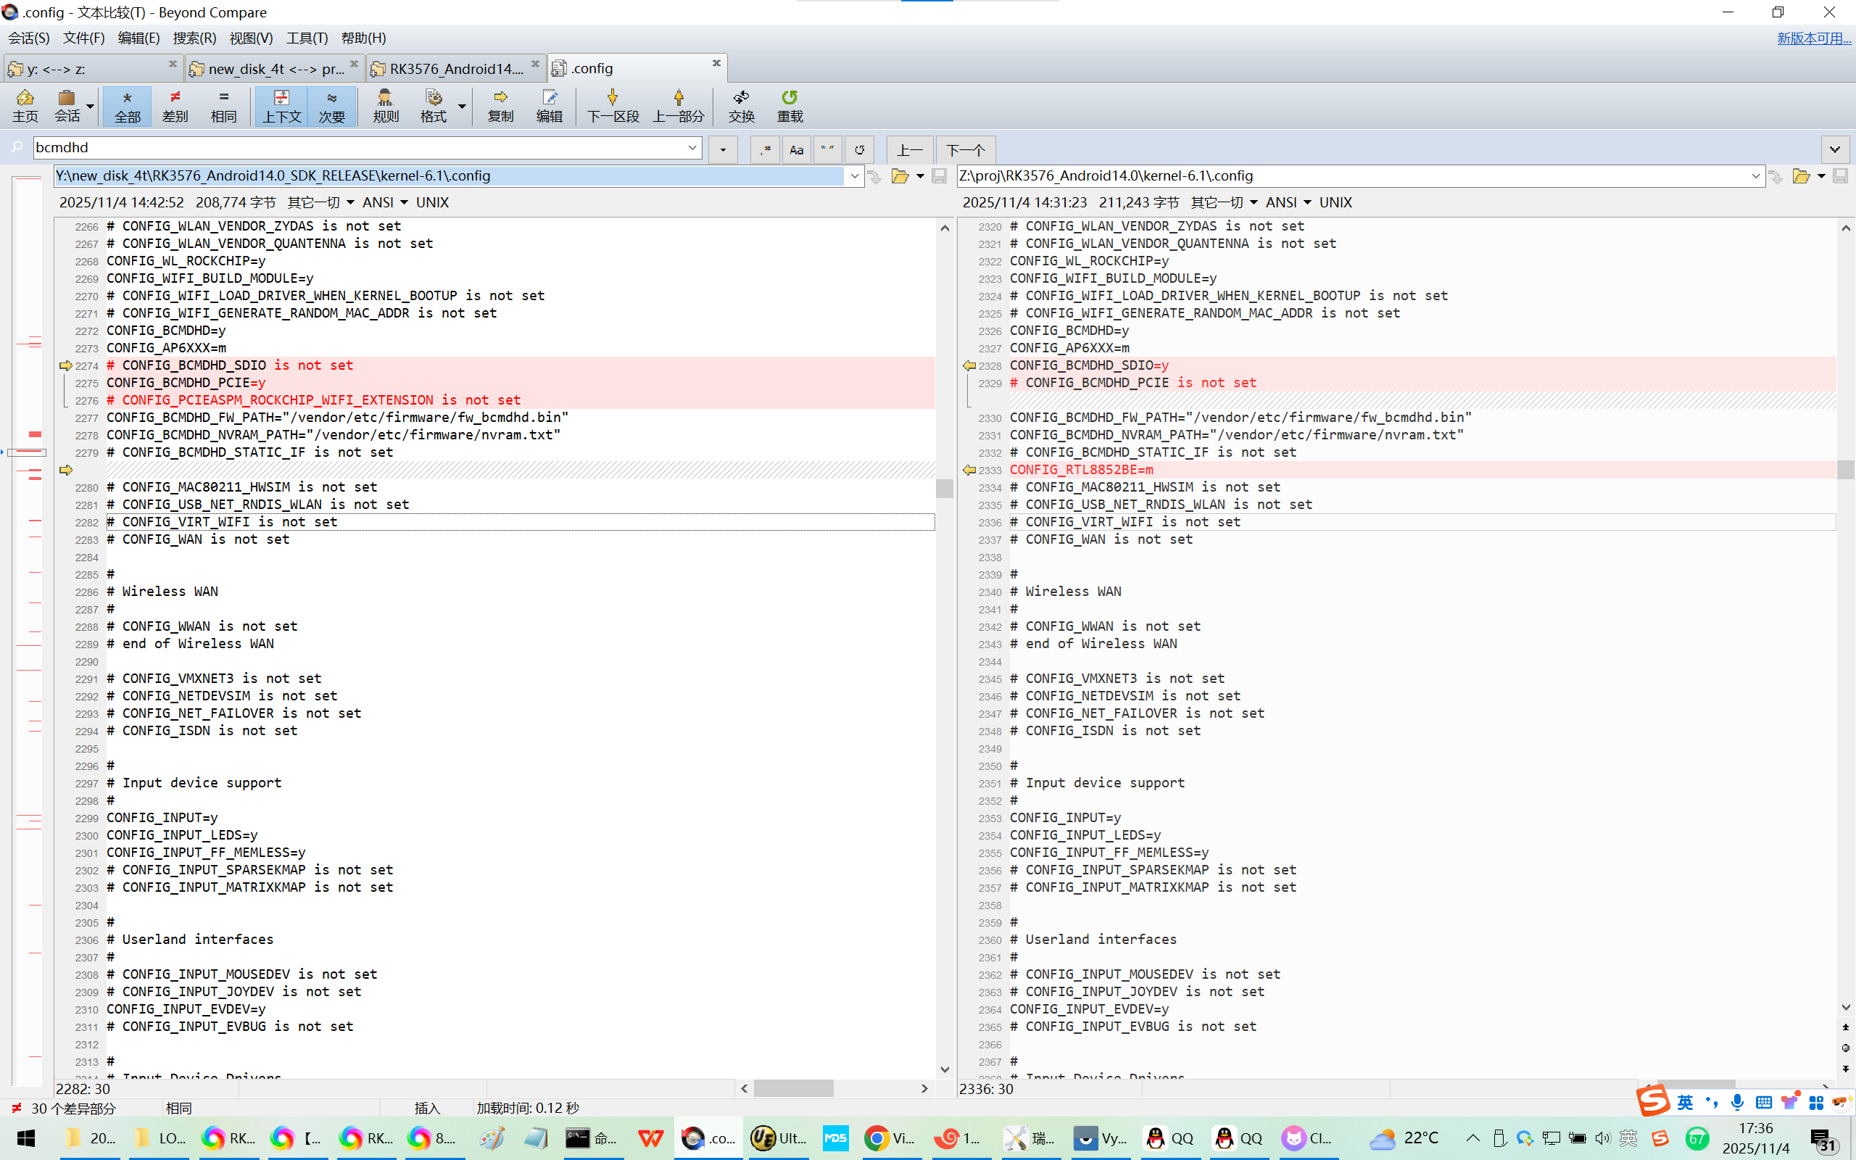
Task: Toggle Show Differences (差别) filter
Action: point(175,106)
